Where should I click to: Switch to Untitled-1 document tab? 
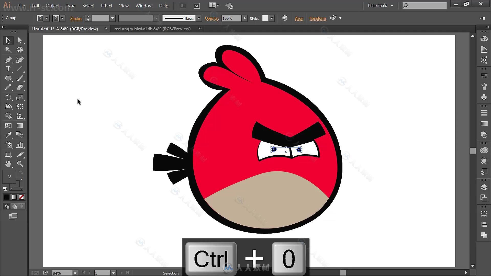(65, 29)
